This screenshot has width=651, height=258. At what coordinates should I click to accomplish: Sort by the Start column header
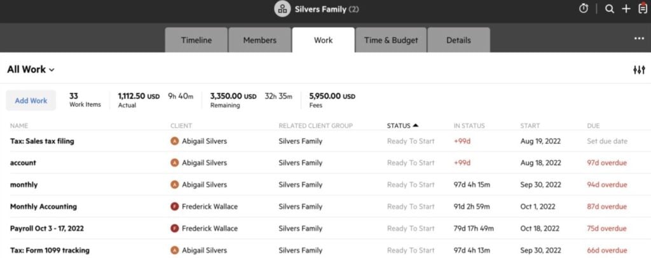[x=530, y=126]
